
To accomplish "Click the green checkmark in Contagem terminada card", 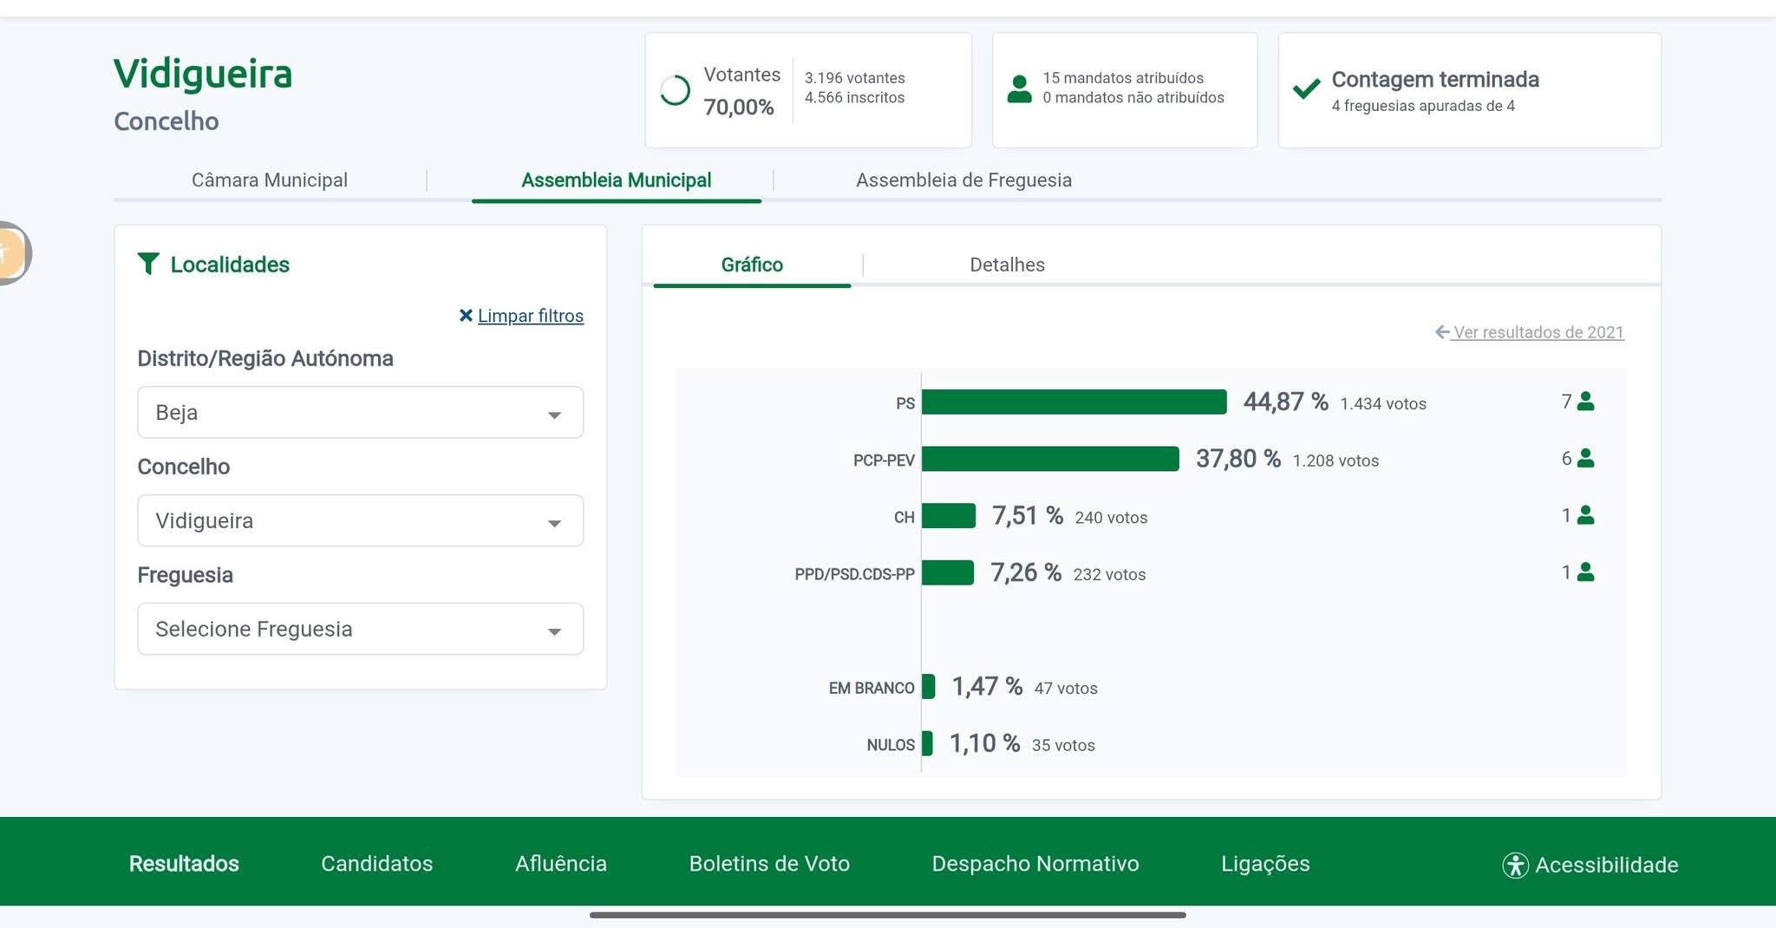I will (1304, 89).
